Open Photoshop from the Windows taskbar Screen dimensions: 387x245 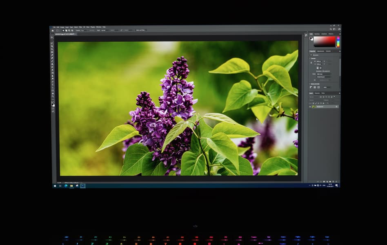coord(83,186)
